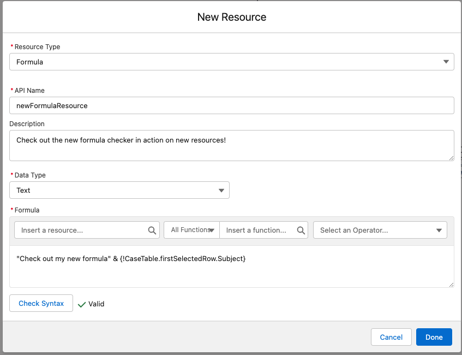Open the All Functions category dropdown
This screenshot has height=355, width=462.
(191, 230)
